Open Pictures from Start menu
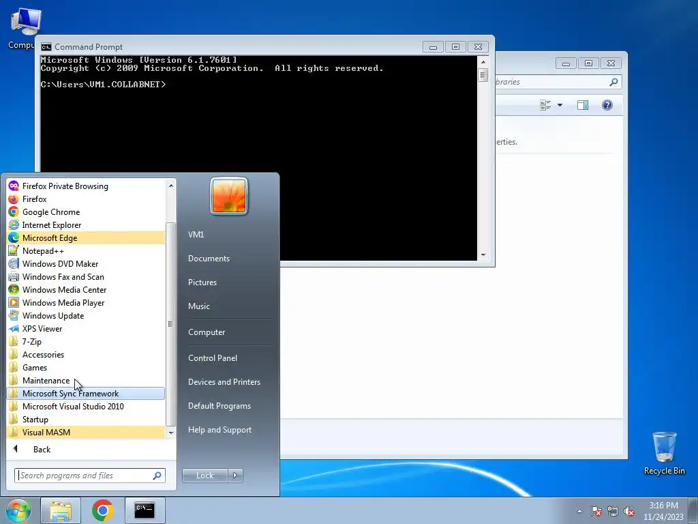This screenshot has width=698, height=524. [x=202, y=282]
